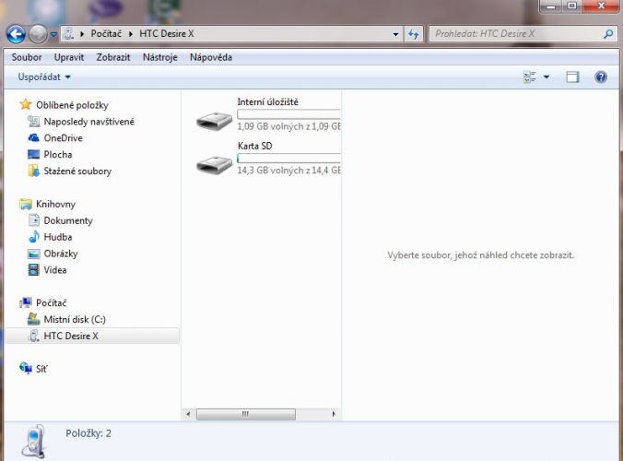The width and height of the screenshot is (623, 461).
Task: Select HTC Desire X in navigation tree
Action: (71, 337)
